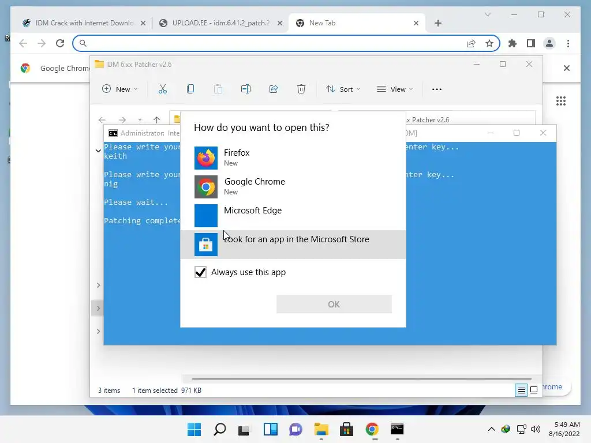Open Chat from taskbar
Screen dimensions: 591x443
coord(296,429)
